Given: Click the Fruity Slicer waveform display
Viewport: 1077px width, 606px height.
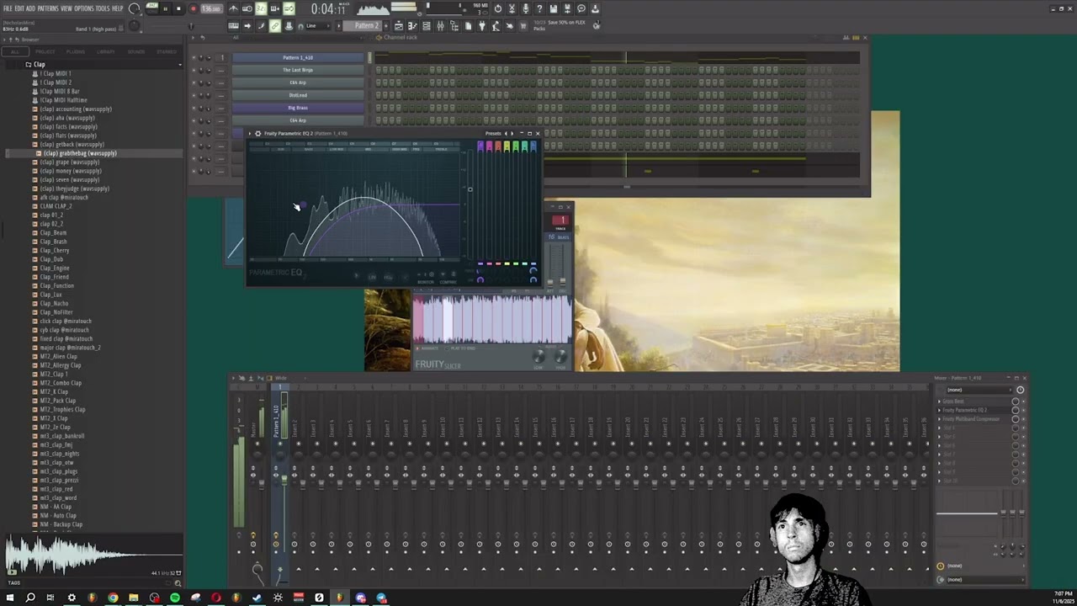Looking at the screenshot, I should (491, 319).
